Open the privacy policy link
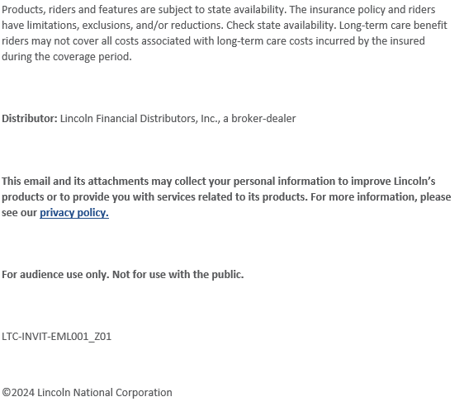 pyautogui.click(x=74, y=213)
